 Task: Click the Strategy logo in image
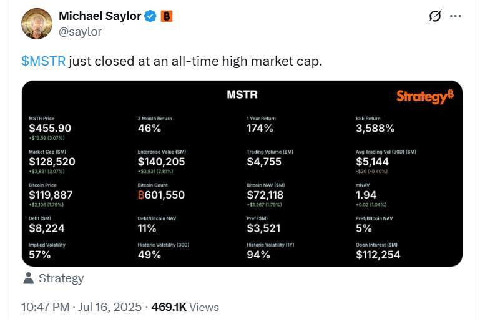pos(425,97)
